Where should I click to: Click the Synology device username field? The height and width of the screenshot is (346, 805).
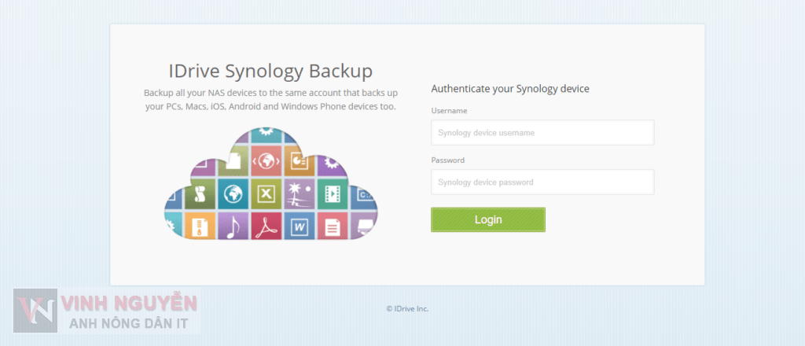click(x=542, y=133)
